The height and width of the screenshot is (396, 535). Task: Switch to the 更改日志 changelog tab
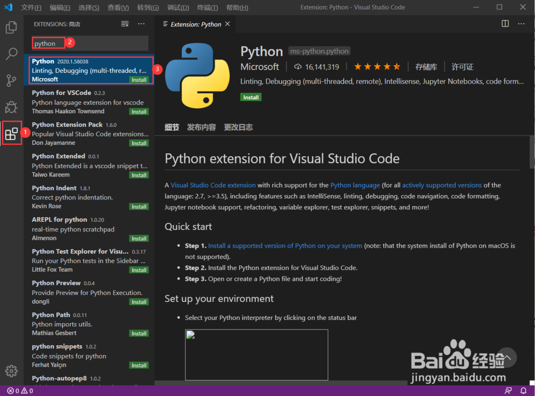tap(238, 128)
